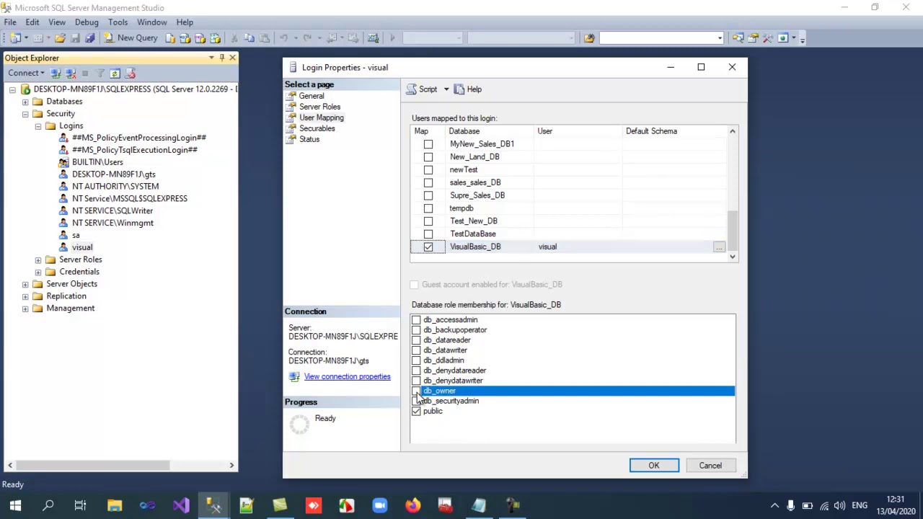The width and height of the screenshot is (923, 519).
Task: Click the Toolbox hammer-wrench toolbar icon
Action: click(x=768, y=37)
